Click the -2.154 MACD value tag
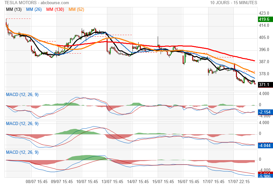273x185 pixels. [265, 112]
